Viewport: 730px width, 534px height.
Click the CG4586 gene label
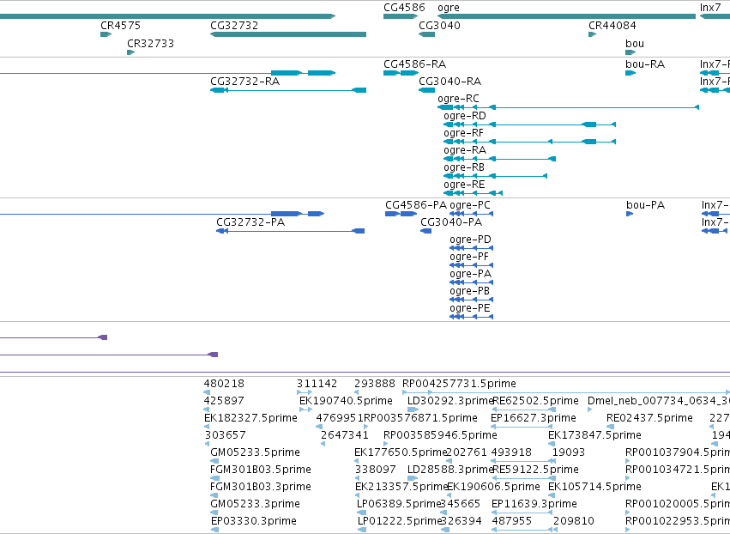(x=404, y=8)
